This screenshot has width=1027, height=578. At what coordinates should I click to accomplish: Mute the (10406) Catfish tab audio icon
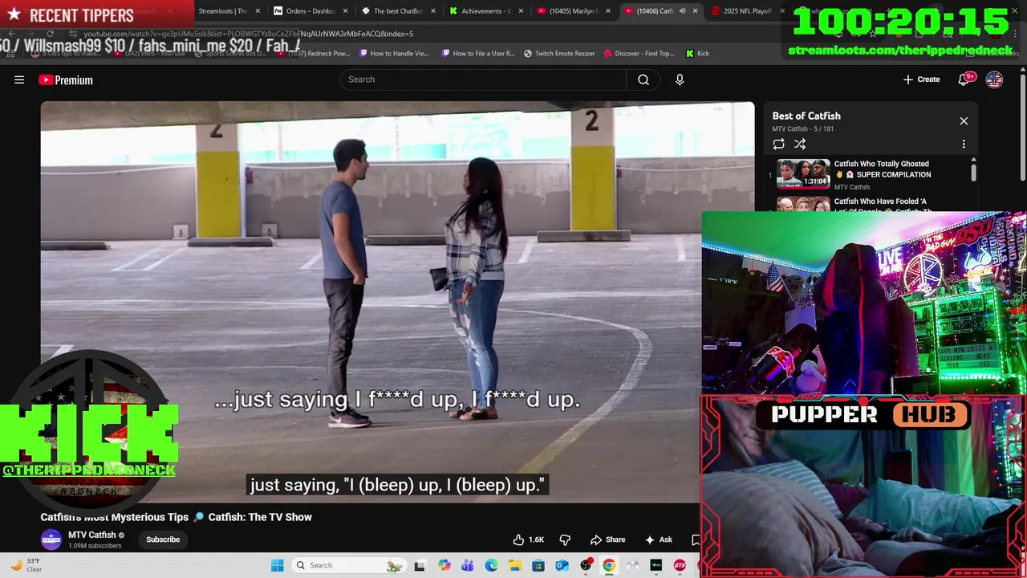682,11
